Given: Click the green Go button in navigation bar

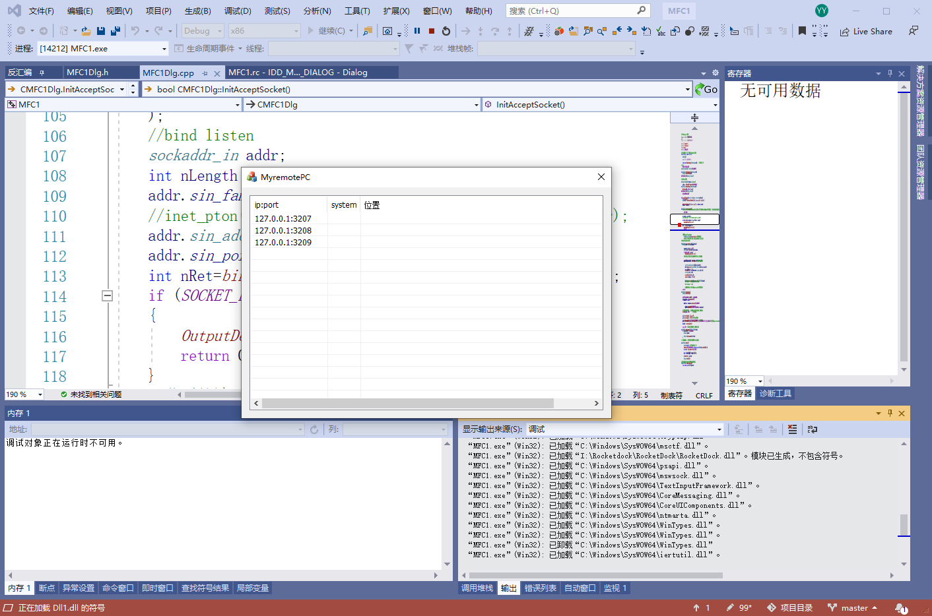Looking at the screenshot, I should [706, 89].
